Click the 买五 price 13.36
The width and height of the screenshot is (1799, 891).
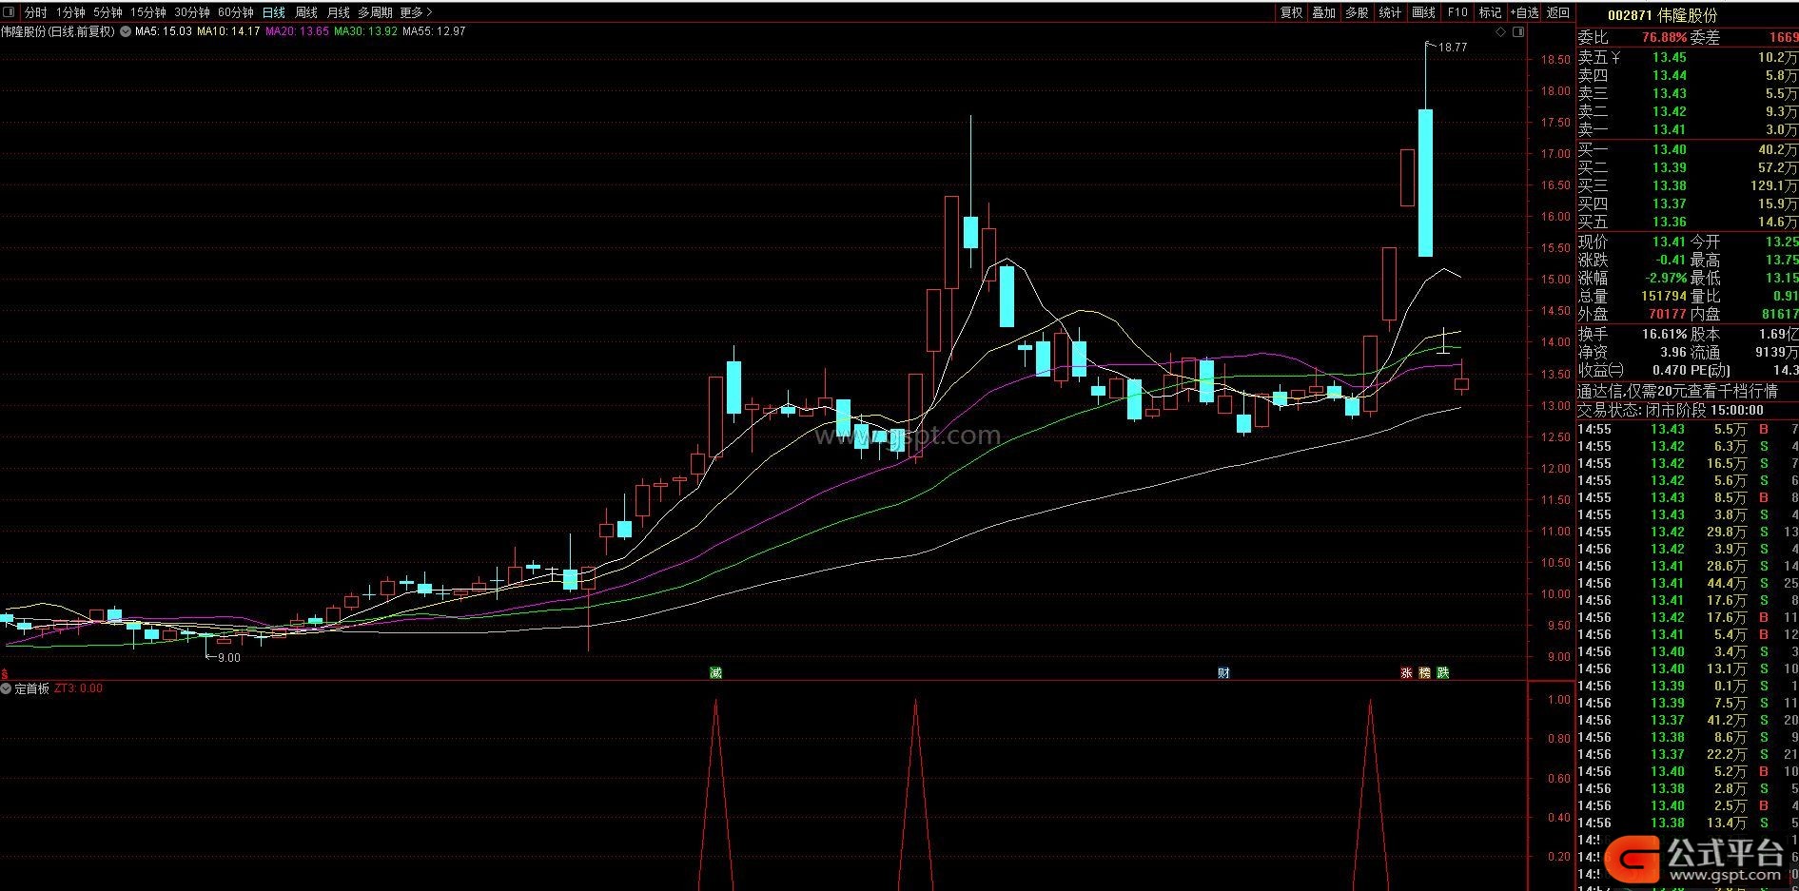1669,222
